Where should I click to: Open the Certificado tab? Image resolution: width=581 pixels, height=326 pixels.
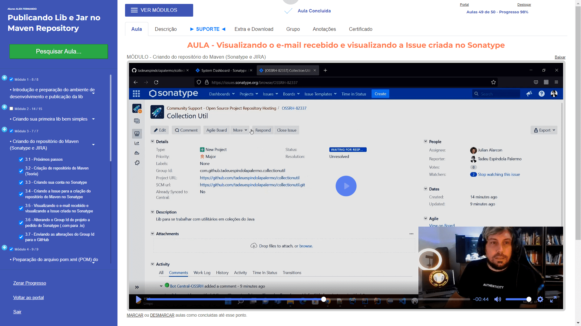point(361,29)
